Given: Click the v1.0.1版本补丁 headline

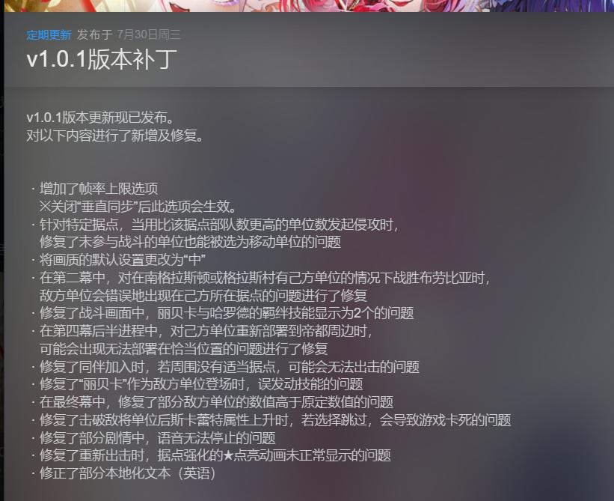Looking at the screenshot, I should (102, 60).
